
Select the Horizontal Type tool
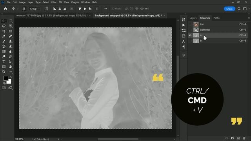pos(4,62)
